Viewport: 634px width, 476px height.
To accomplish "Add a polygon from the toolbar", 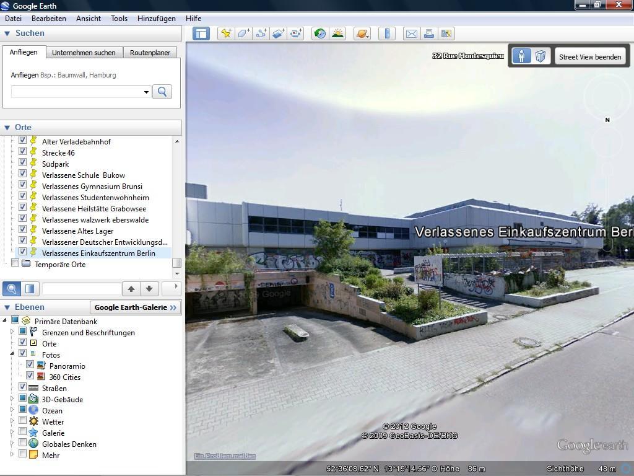I will (x=243, y=33).
